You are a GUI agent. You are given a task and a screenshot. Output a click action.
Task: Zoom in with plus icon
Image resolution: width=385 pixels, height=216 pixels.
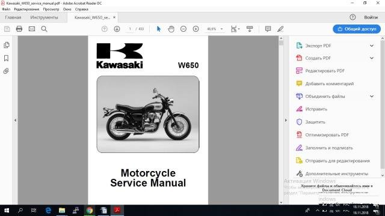[x=196, y=29]
